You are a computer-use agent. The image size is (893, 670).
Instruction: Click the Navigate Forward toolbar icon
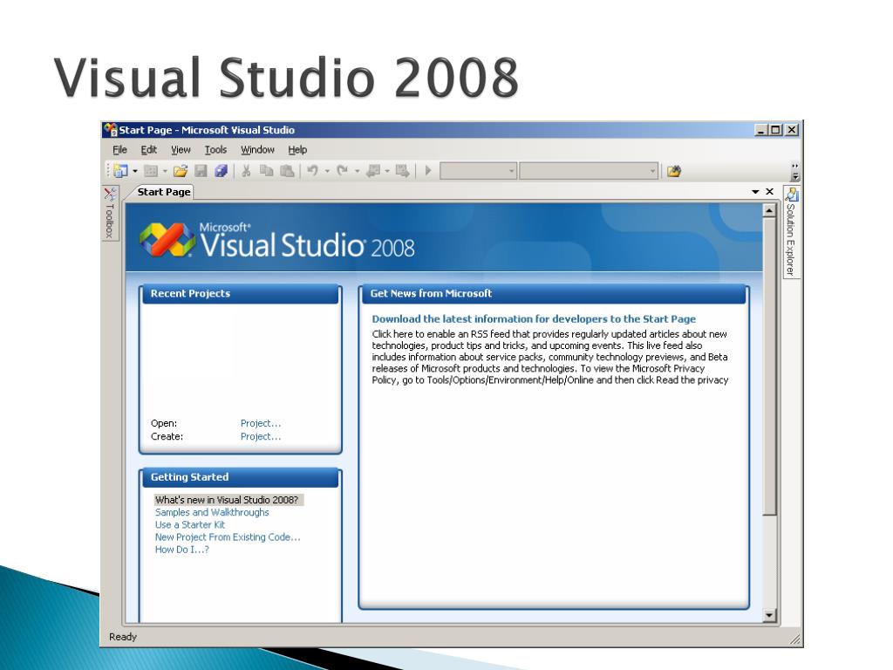tap(403, 170)
